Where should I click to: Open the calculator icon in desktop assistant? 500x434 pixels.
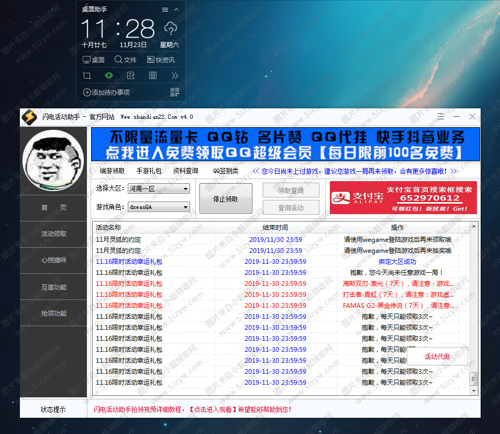coord(153,75)
